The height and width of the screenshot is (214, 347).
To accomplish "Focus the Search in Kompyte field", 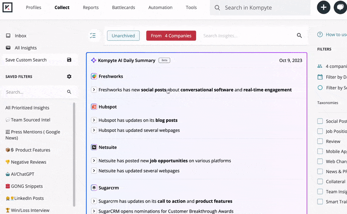I will pos(260,7).
